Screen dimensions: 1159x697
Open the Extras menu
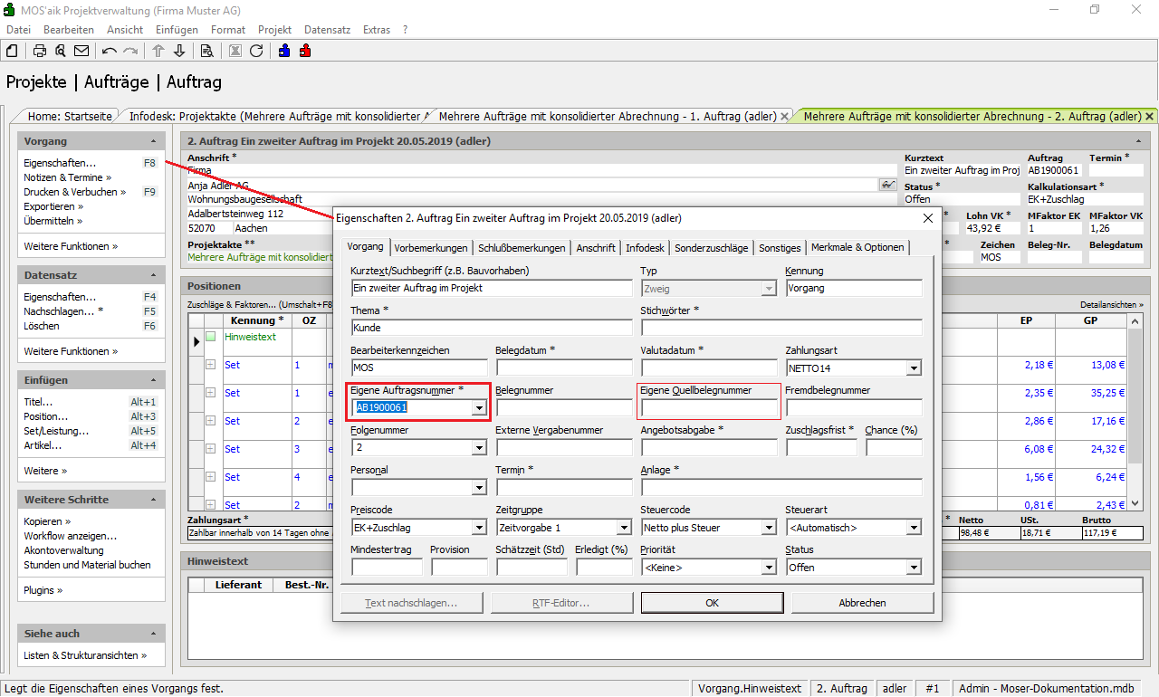[377, 30]
